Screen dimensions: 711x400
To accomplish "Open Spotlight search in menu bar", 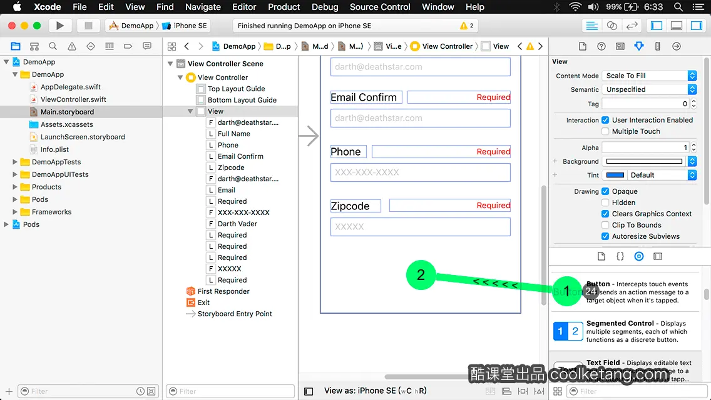I will (x=678, y=7).
